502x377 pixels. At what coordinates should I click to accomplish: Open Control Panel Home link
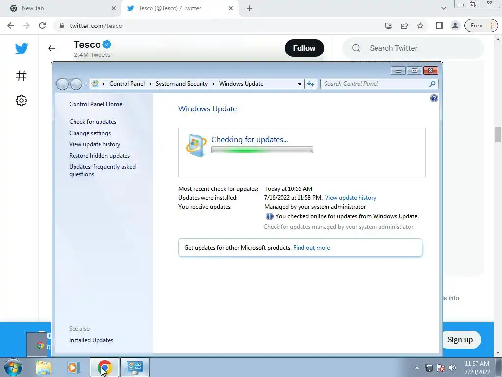pyautogui.click(x=96, y=104)
